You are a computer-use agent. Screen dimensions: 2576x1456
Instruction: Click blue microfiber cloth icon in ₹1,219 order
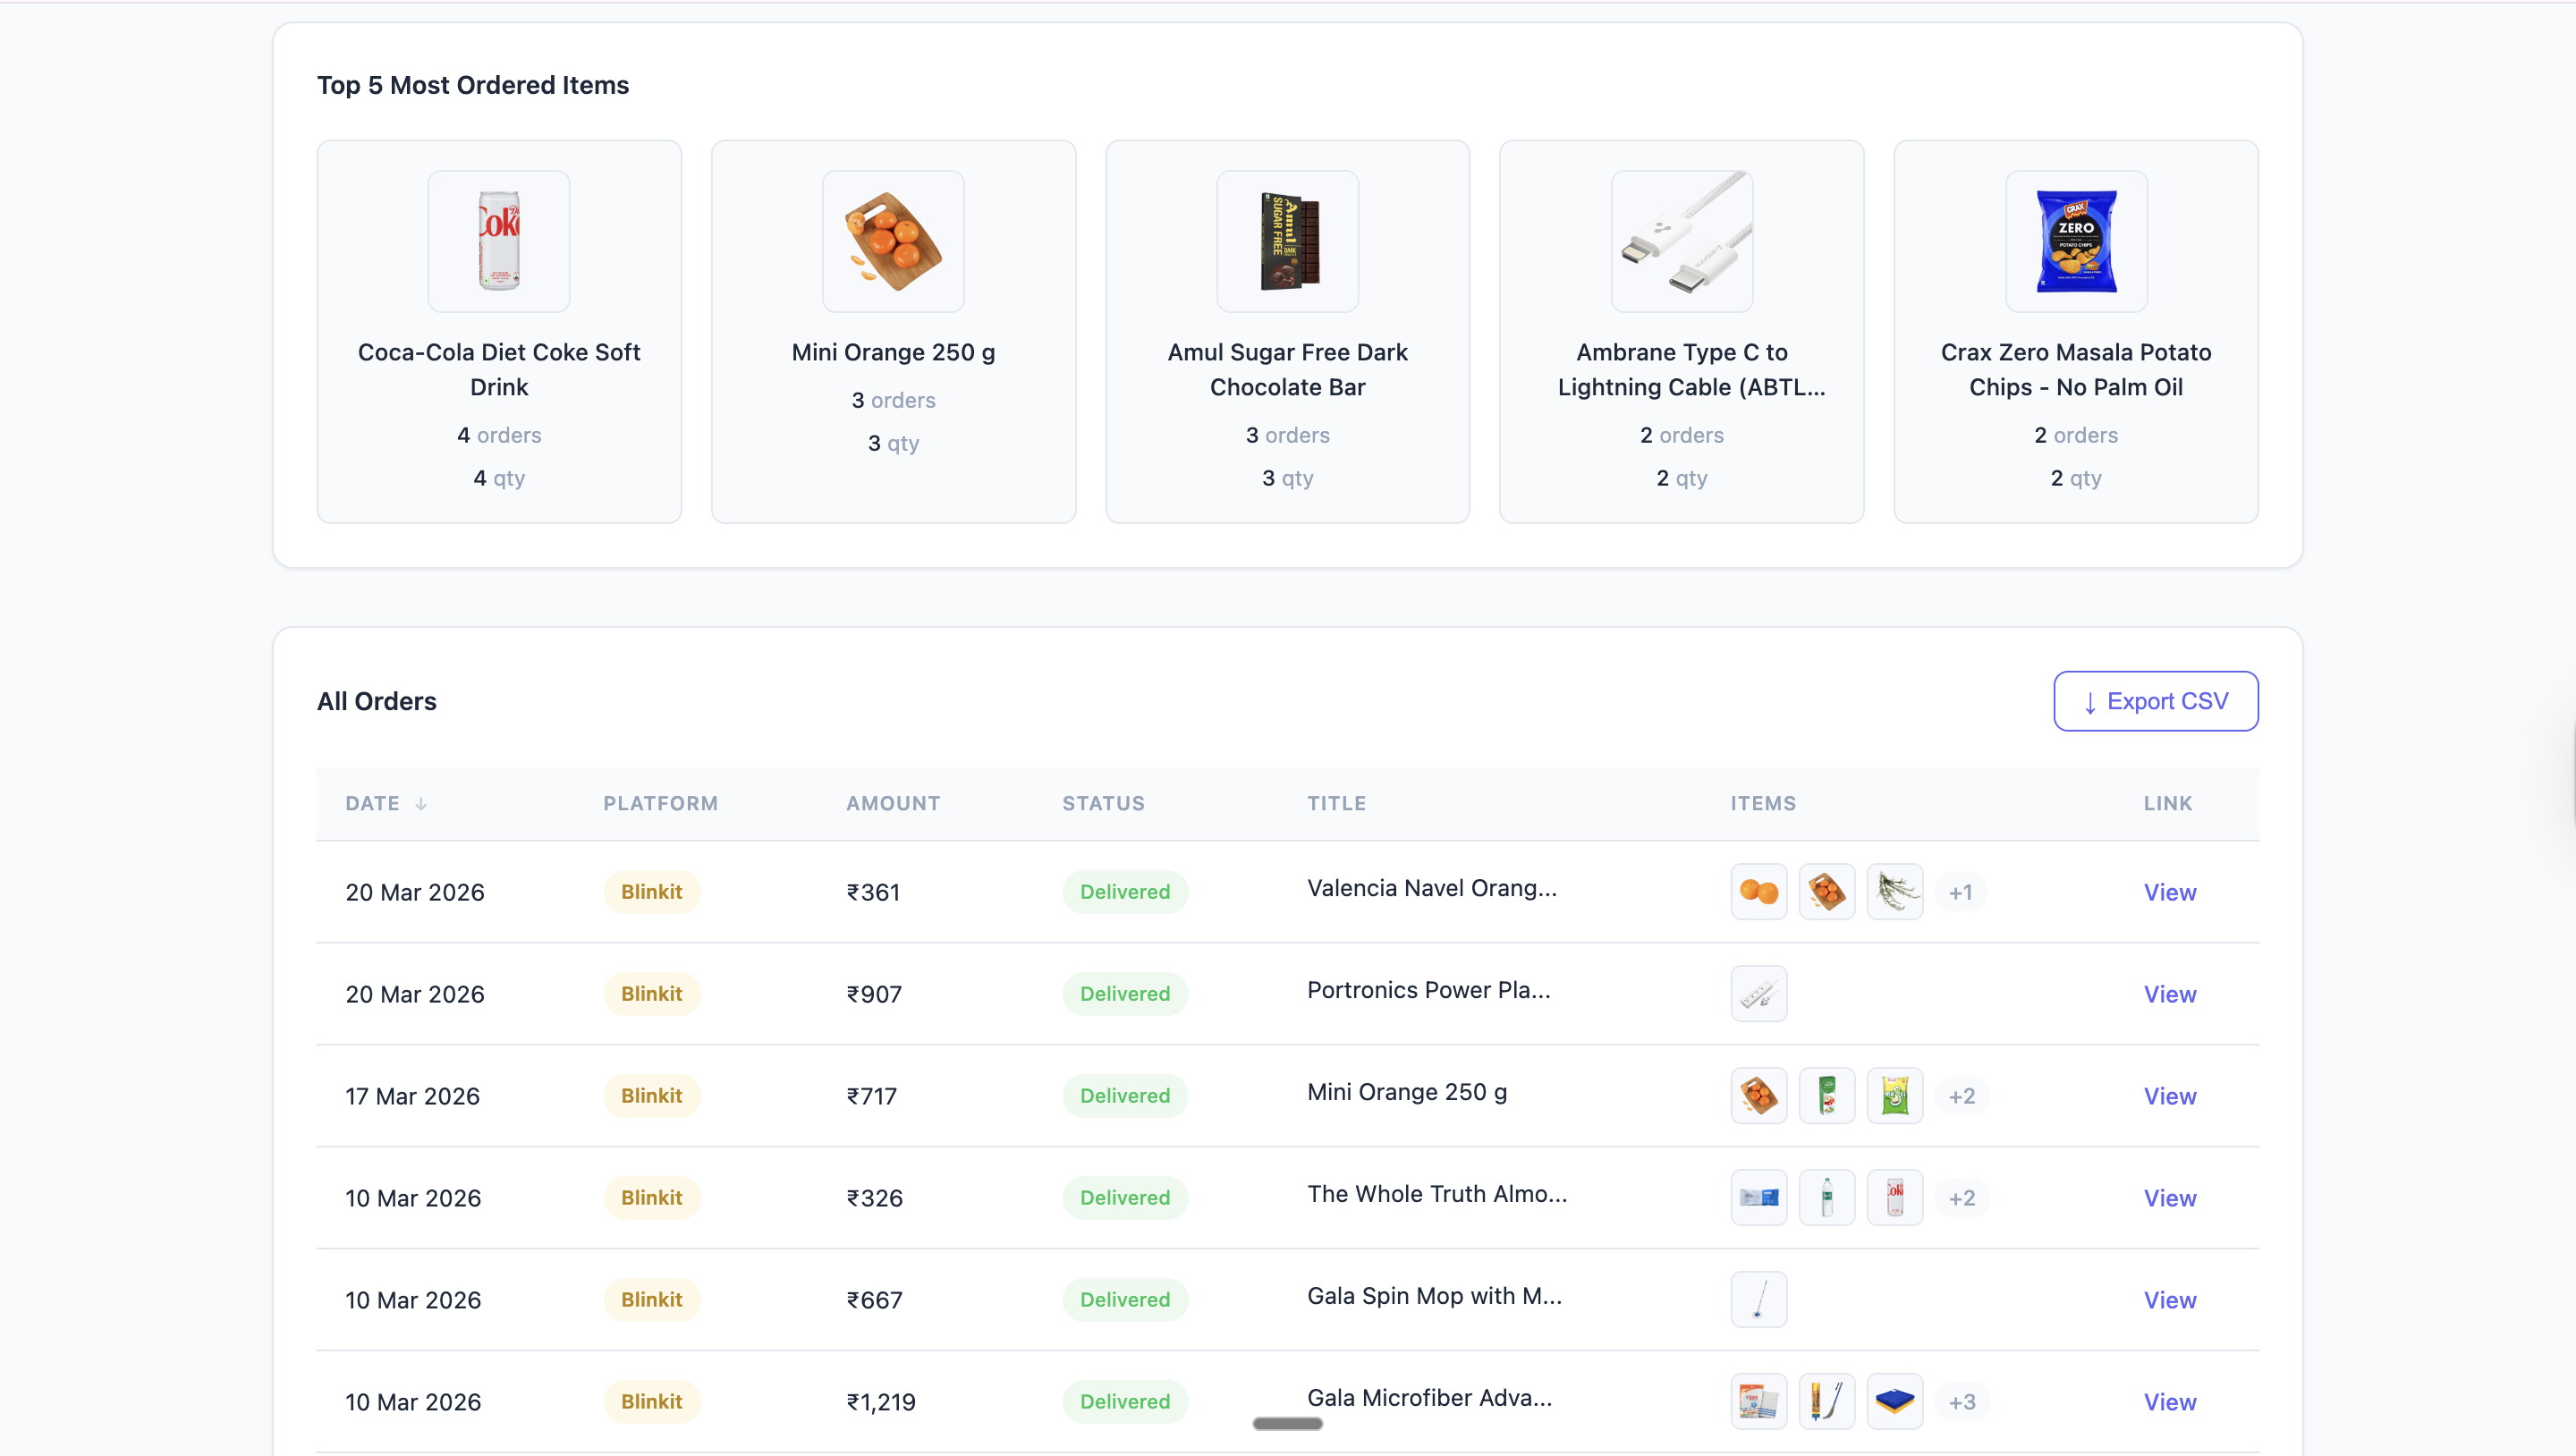pyautogui.click(x=1894, y=1402)
